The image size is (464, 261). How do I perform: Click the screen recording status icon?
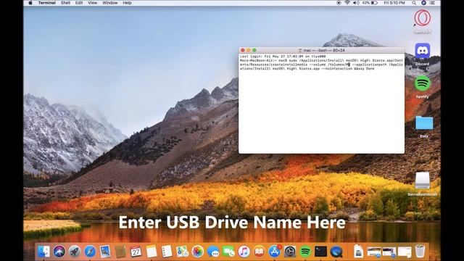point(339,3)
